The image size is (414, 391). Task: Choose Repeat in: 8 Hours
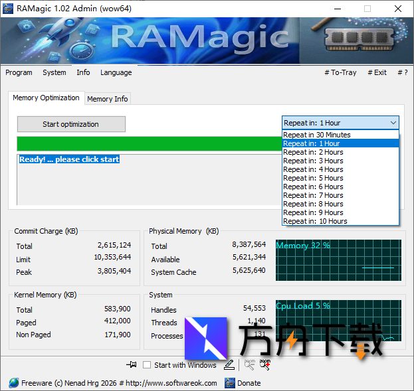coord(340,204)
